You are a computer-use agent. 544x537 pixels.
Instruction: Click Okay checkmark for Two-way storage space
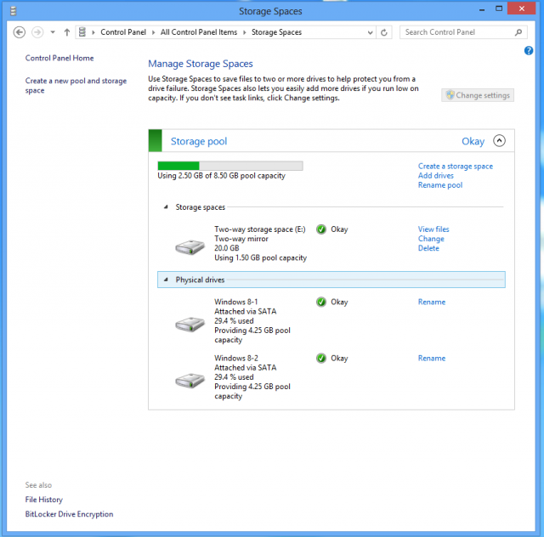321,229
